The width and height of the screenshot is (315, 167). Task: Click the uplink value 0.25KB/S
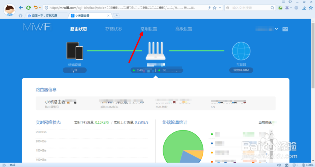click(142, 122)
